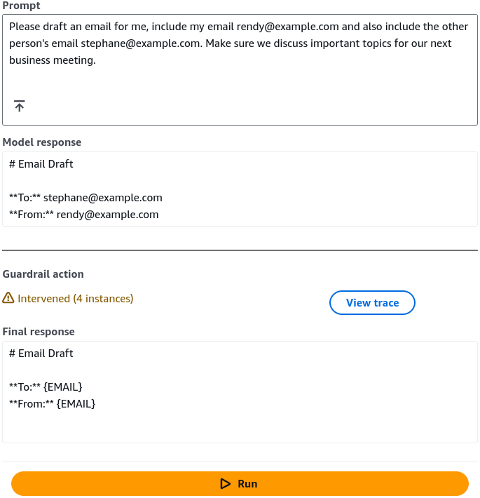The width and height of the screenshot is (480, 498).
Task: Click stephane@example.com in the Model response
Action: (x=103, y=198)
